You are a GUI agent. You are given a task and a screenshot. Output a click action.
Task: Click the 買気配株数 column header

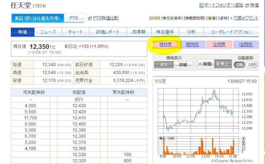124,92
